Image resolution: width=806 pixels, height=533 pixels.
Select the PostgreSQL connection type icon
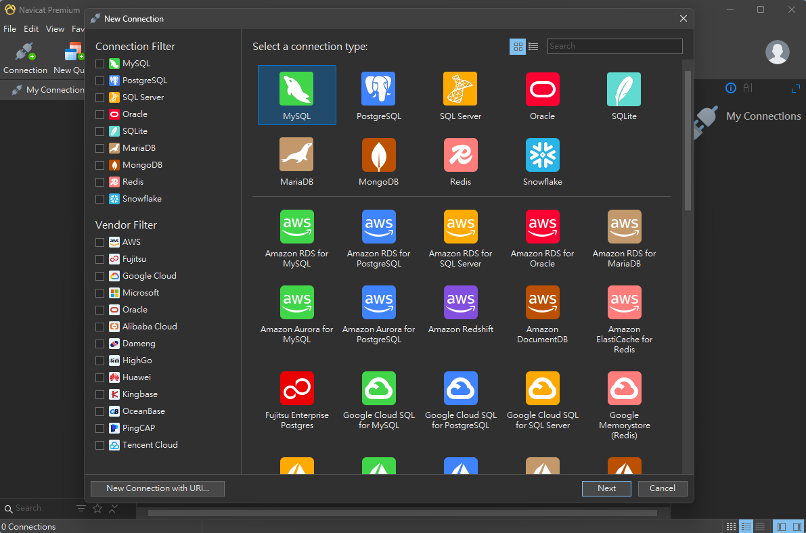(378, 89)
